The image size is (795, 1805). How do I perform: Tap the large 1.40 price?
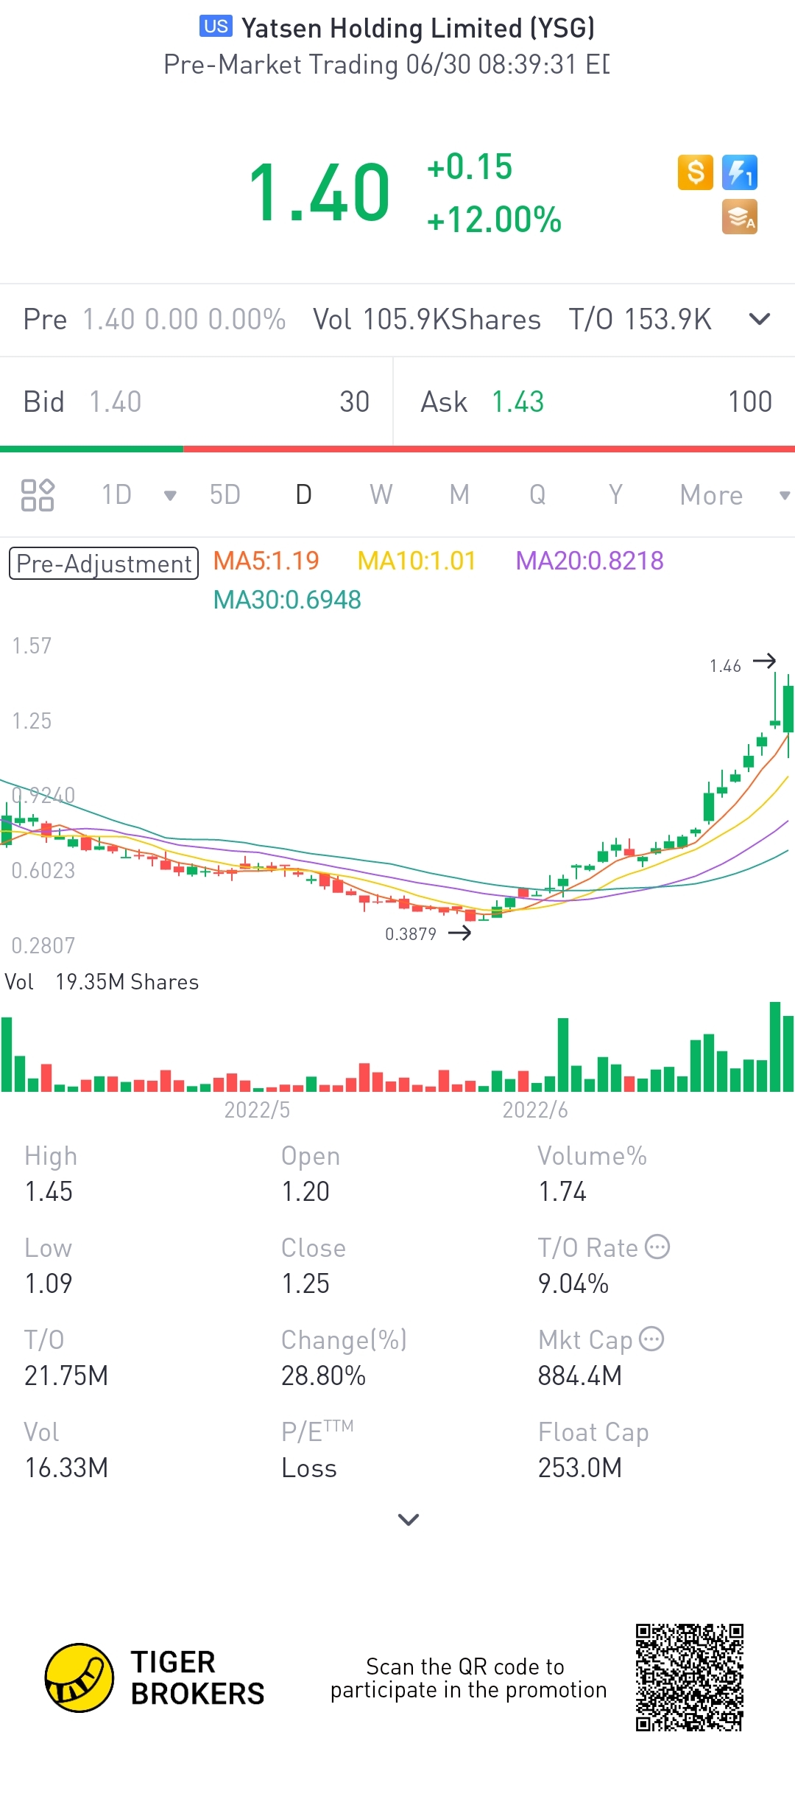[319, 193]
